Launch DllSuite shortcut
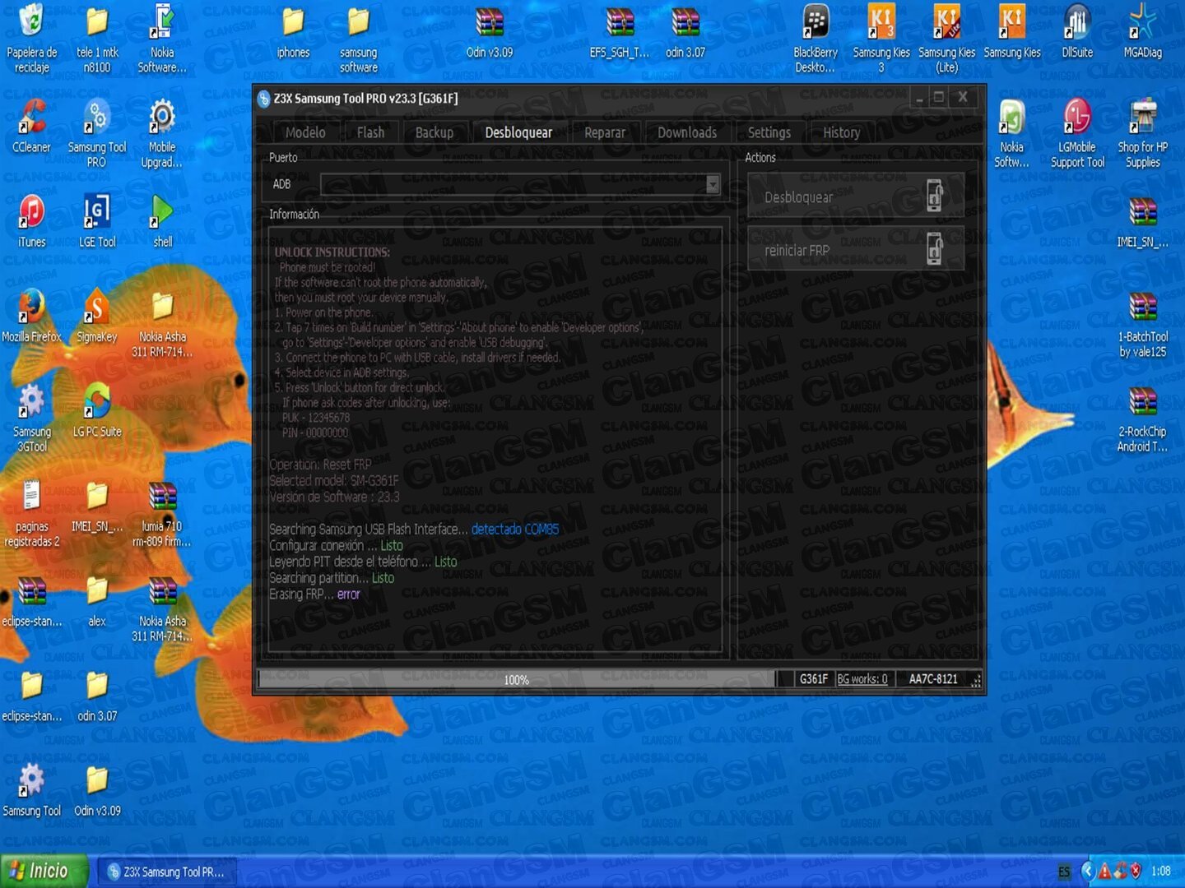This screenshot has width=1185, height=888. (x=1077, y=33)
